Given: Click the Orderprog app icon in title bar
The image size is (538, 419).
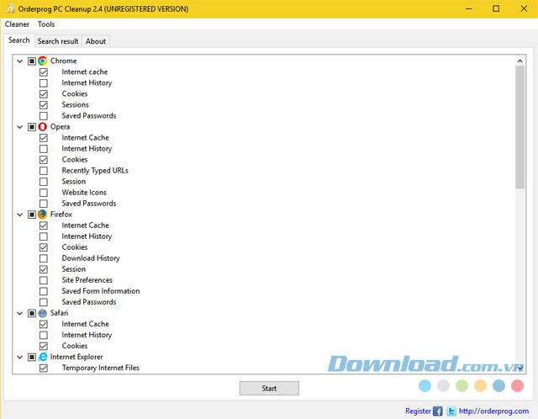Looking at the screenshot, I should click(x=10, y=8).
